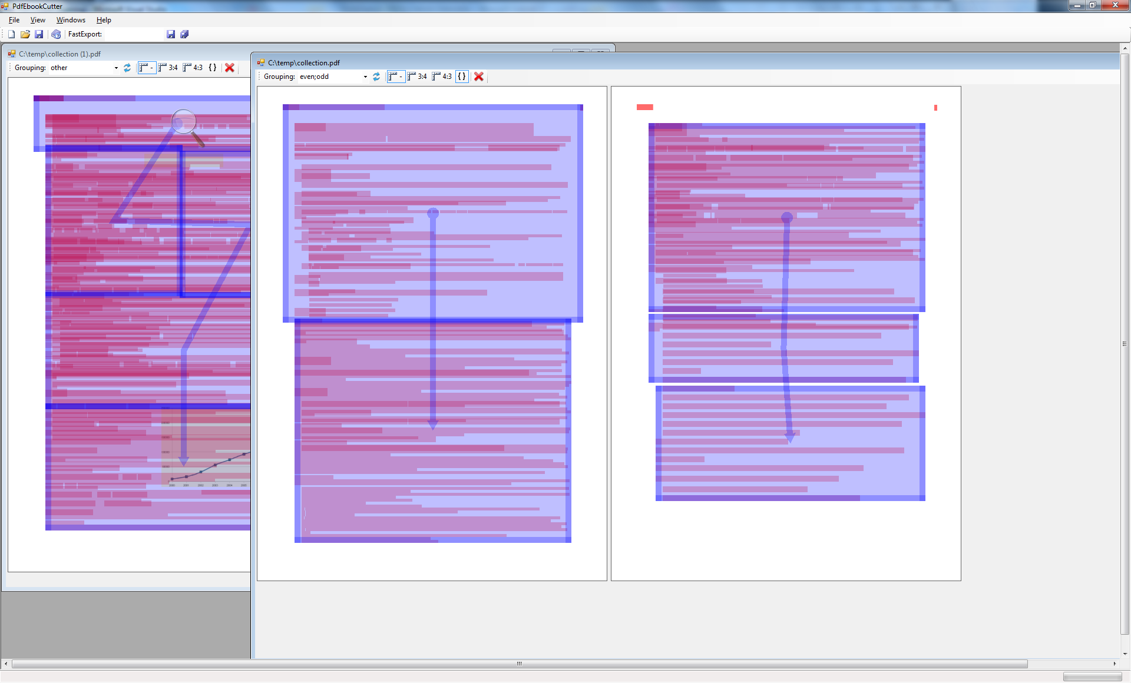Viewport: 1131px width, 683px height.
Task: Click the Open file folder icon
Action: pos(25,34)
